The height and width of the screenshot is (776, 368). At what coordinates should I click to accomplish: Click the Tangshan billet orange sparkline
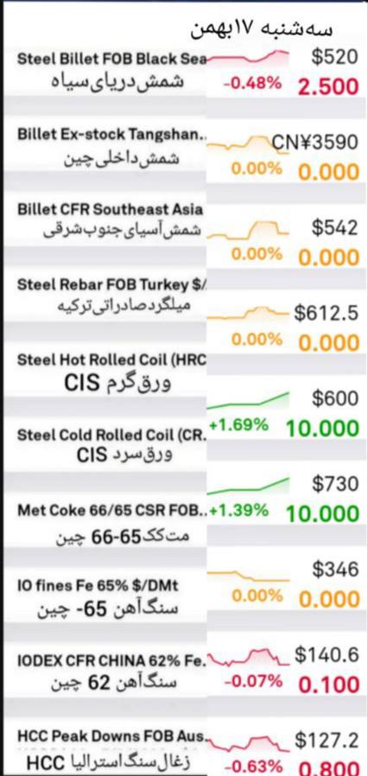[x=247, y=143]
